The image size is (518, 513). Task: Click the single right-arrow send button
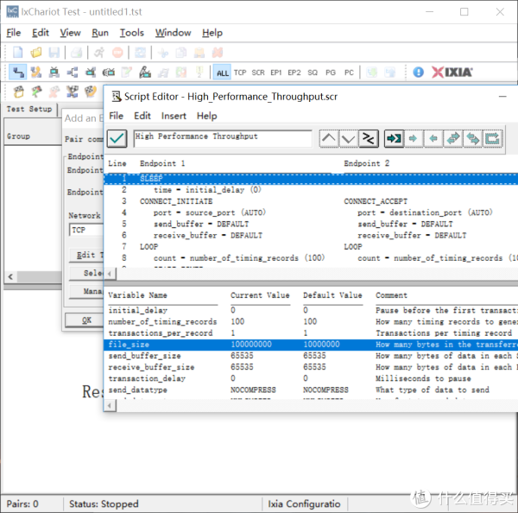[x=413, y=138]
